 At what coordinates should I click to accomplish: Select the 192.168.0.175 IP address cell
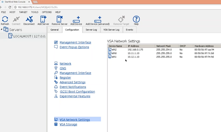point(135,50)
